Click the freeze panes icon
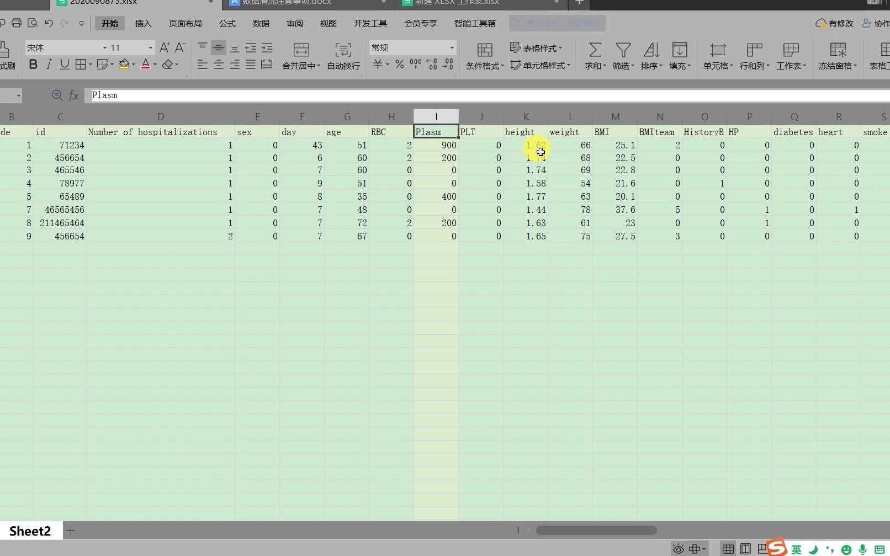Image resolution: width=890 pixels, height=556 pixels. tap(838, 50)
